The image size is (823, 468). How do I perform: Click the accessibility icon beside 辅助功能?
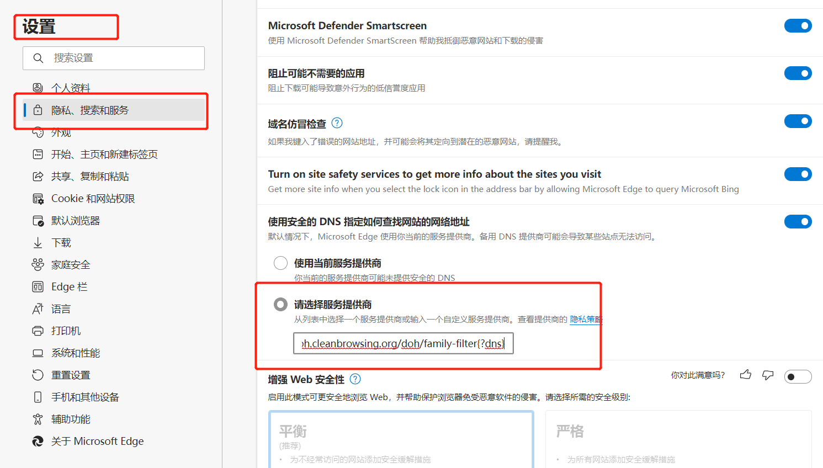point(38,419)
